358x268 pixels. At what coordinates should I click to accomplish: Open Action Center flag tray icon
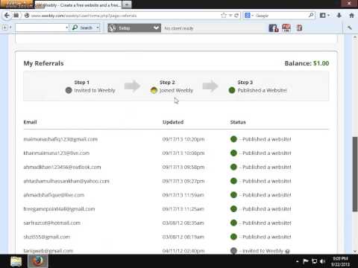coord(306,261)
